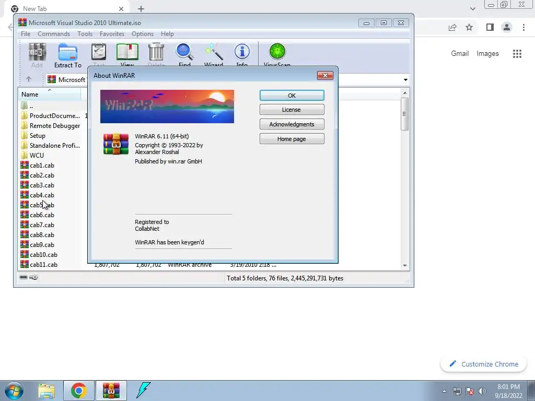Viewport: 535px width, 401px height.
Task: Open the Tools menu
Action: click(x=85, y=34)
